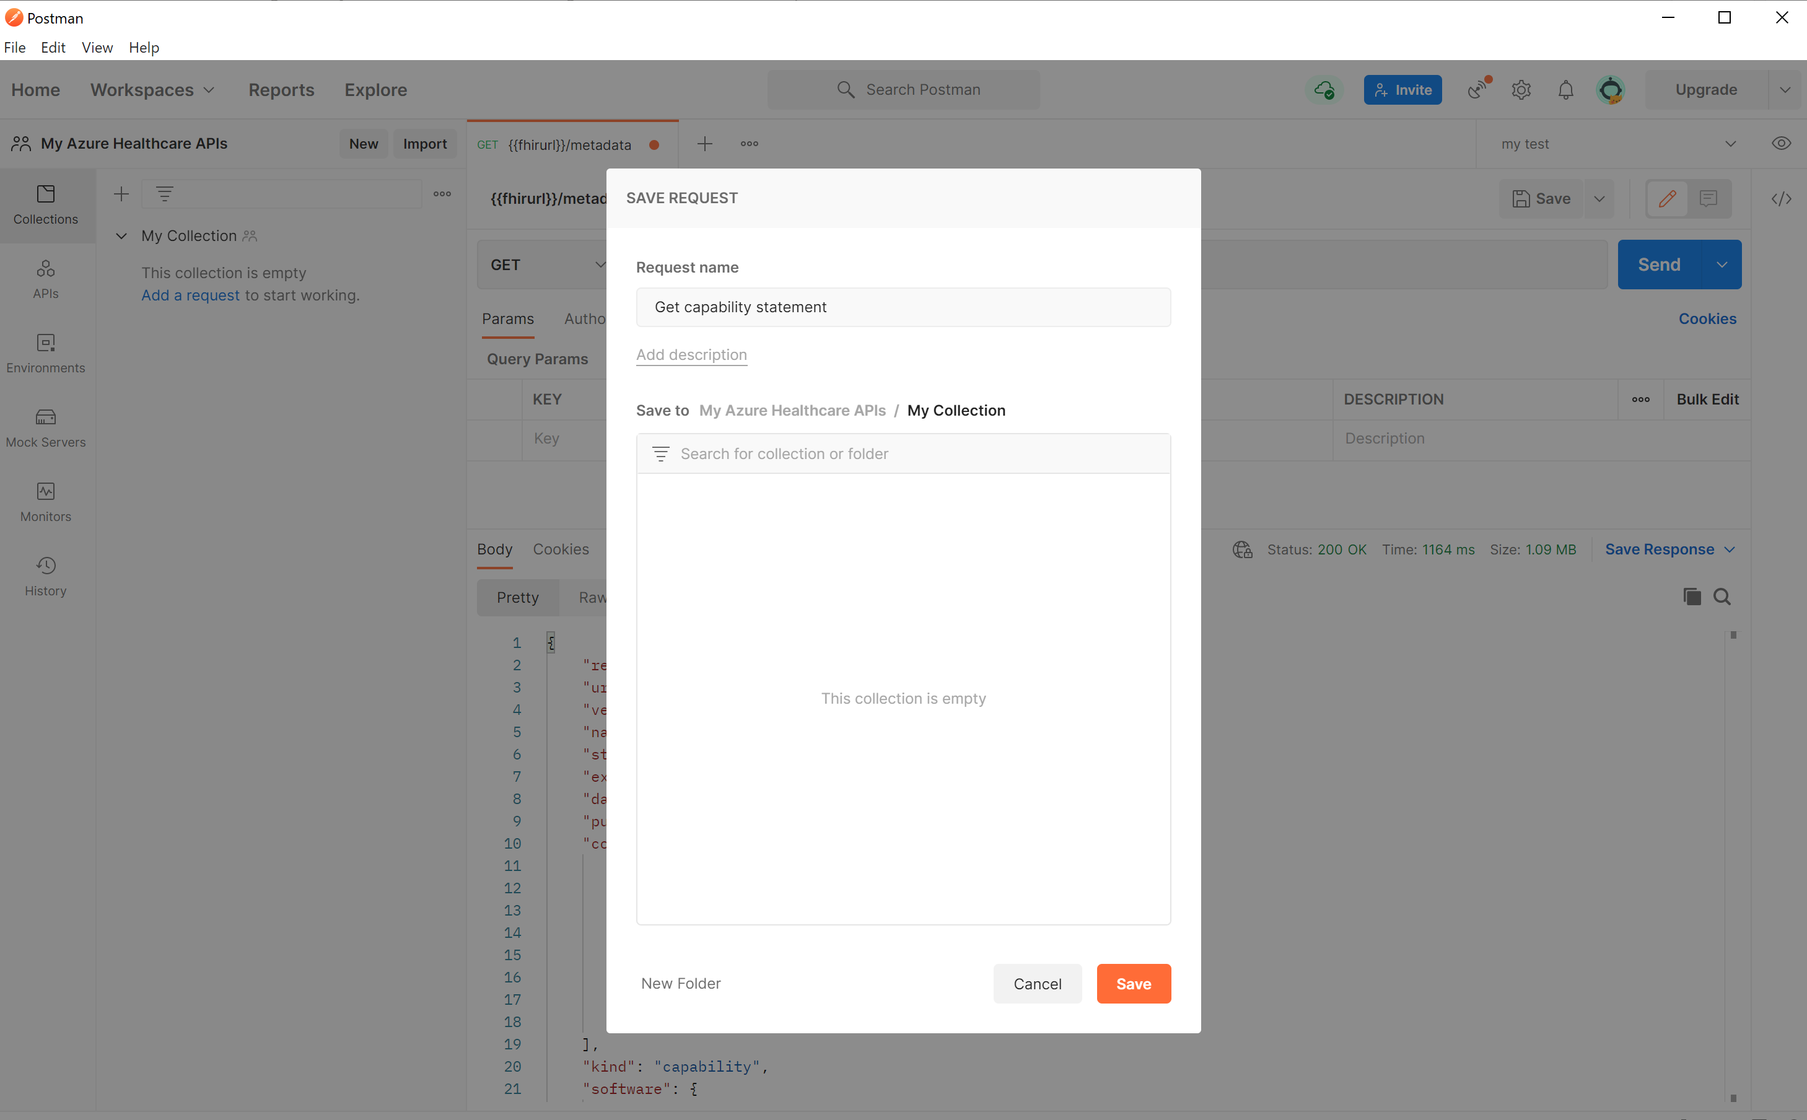This screenshot has height=1120, width=1807.
Task: Click the Search for collection or folder field
Action: coord(903,453)
